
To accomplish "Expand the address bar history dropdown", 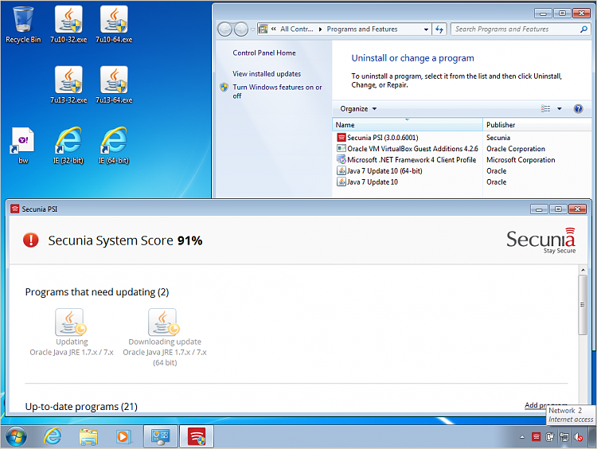I will pyautogui.click(x=426, y=29).
